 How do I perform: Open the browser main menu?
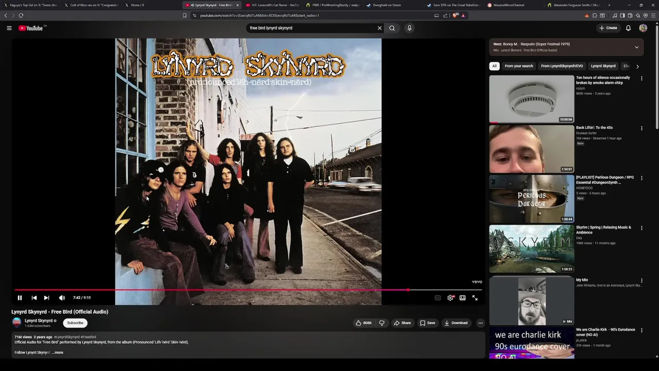click(x=653, y=15)
